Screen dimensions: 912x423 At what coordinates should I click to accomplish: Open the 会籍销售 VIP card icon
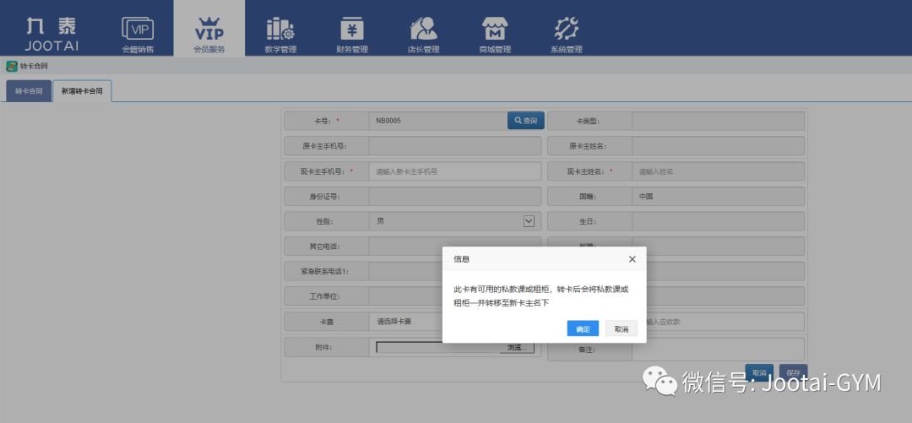pyautogui.click(x=138, y=29)
